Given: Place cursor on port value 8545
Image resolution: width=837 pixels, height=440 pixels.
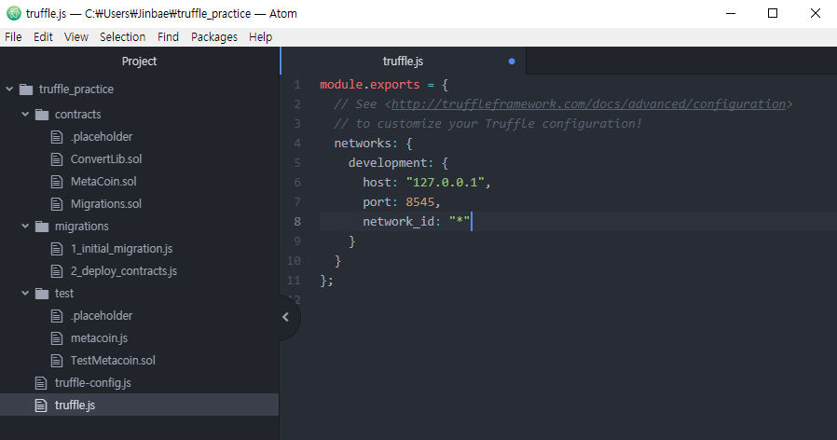Looking at the screenshot, I should pyautogui.click(x=420, y=202).
